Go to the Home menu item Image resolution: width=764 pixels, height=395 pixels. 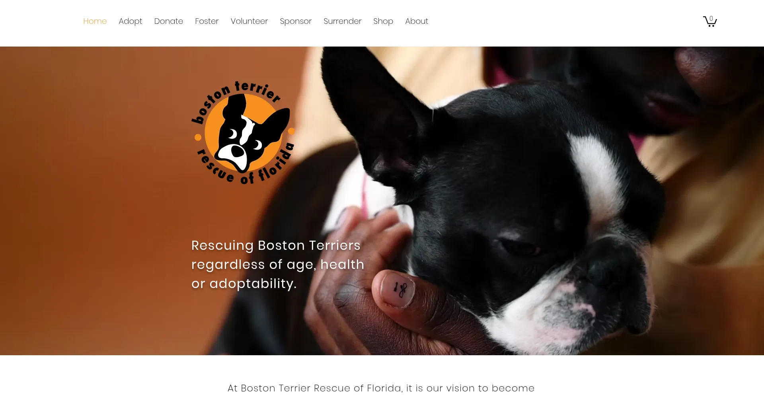pyautogui.click(x=95, y=21)
